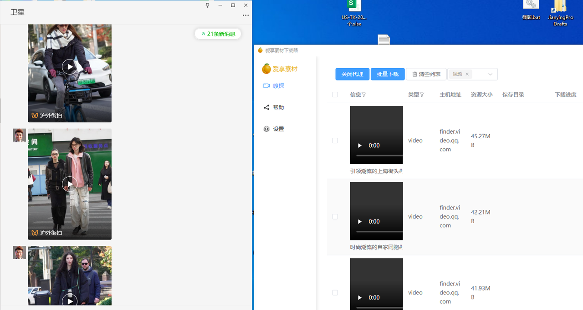The height and width of the screenshot is (310, 583).
Task: Click the 21条新消息 new messages pill
Action: [x=218, y=34]
